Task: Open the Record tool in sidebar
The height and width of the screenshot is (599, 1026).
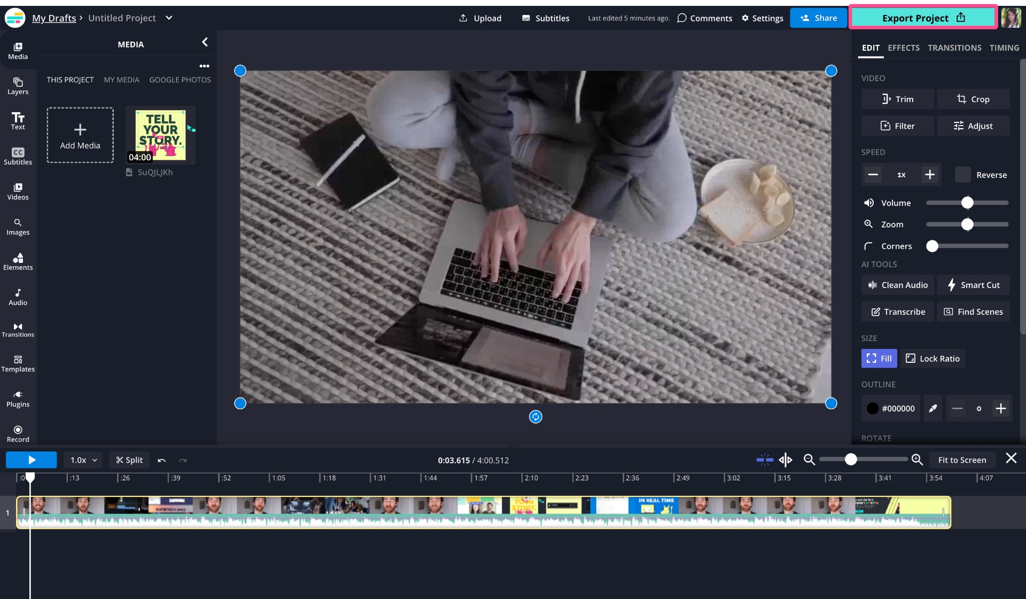Action: 18,433
